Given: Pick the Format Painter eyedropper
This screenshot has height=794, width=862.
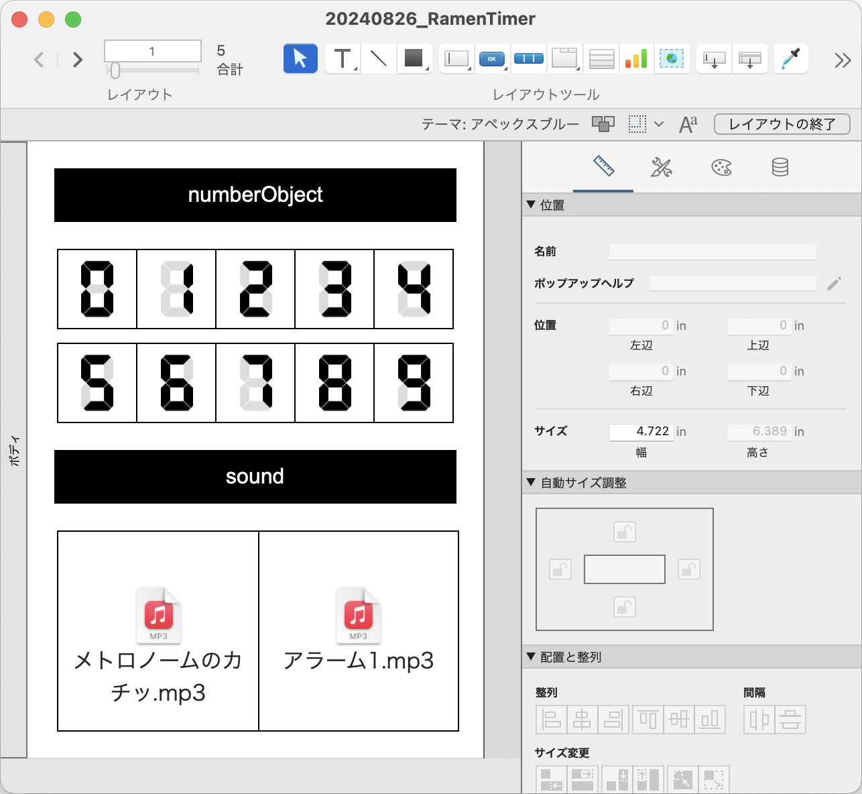Looking at the screenshot, I should tap(791, 59).
